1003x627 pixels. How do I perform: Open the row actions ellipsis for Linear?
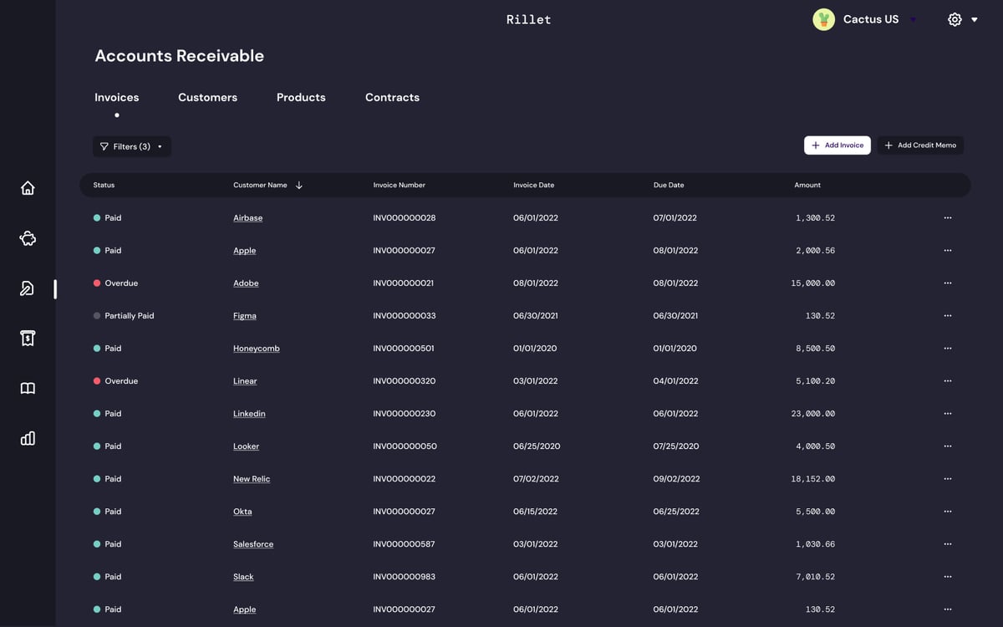coord(947,380)
